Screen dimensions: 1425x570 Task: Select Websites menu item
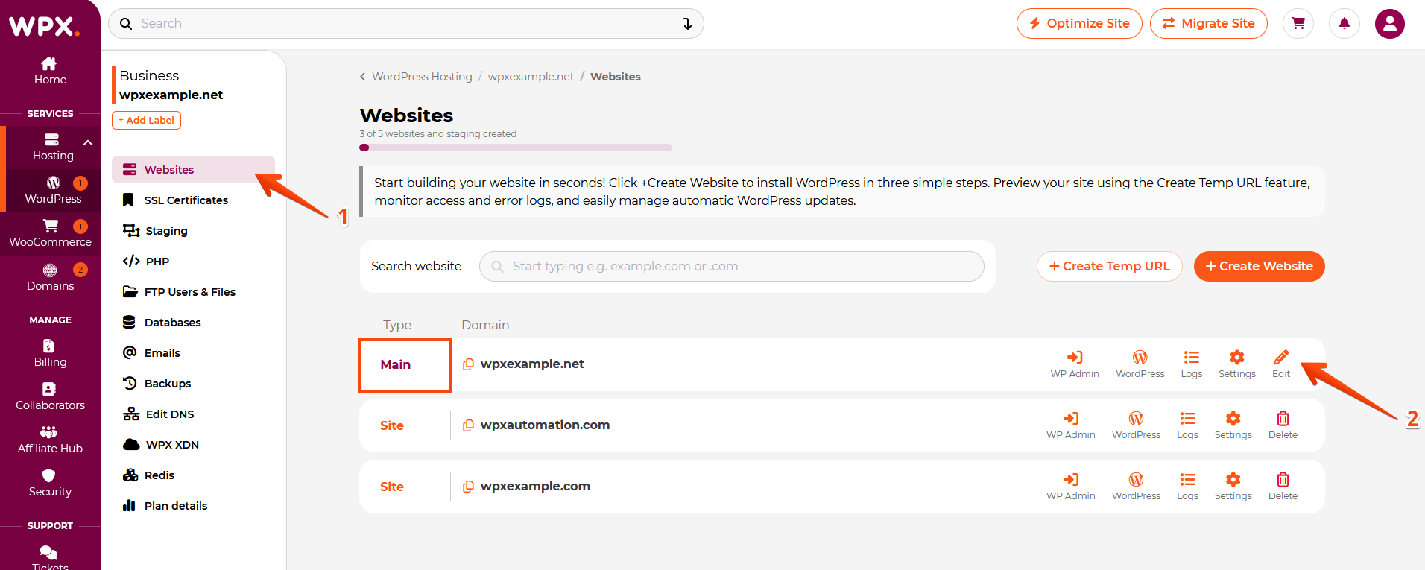point(193,170)
